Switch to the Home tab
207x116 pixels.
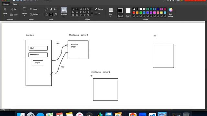(x=6, y=4)
